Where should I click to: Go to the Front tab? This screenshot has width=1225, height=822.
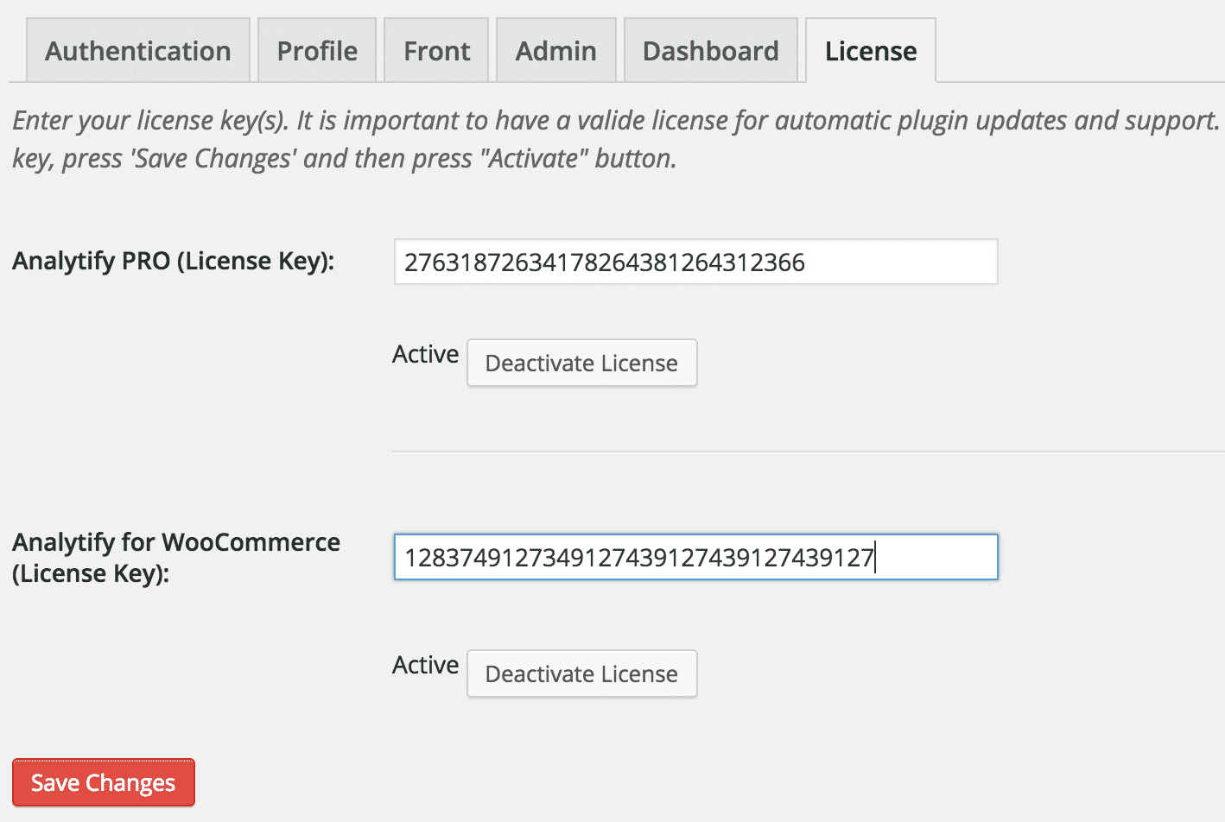pos(436,51)
